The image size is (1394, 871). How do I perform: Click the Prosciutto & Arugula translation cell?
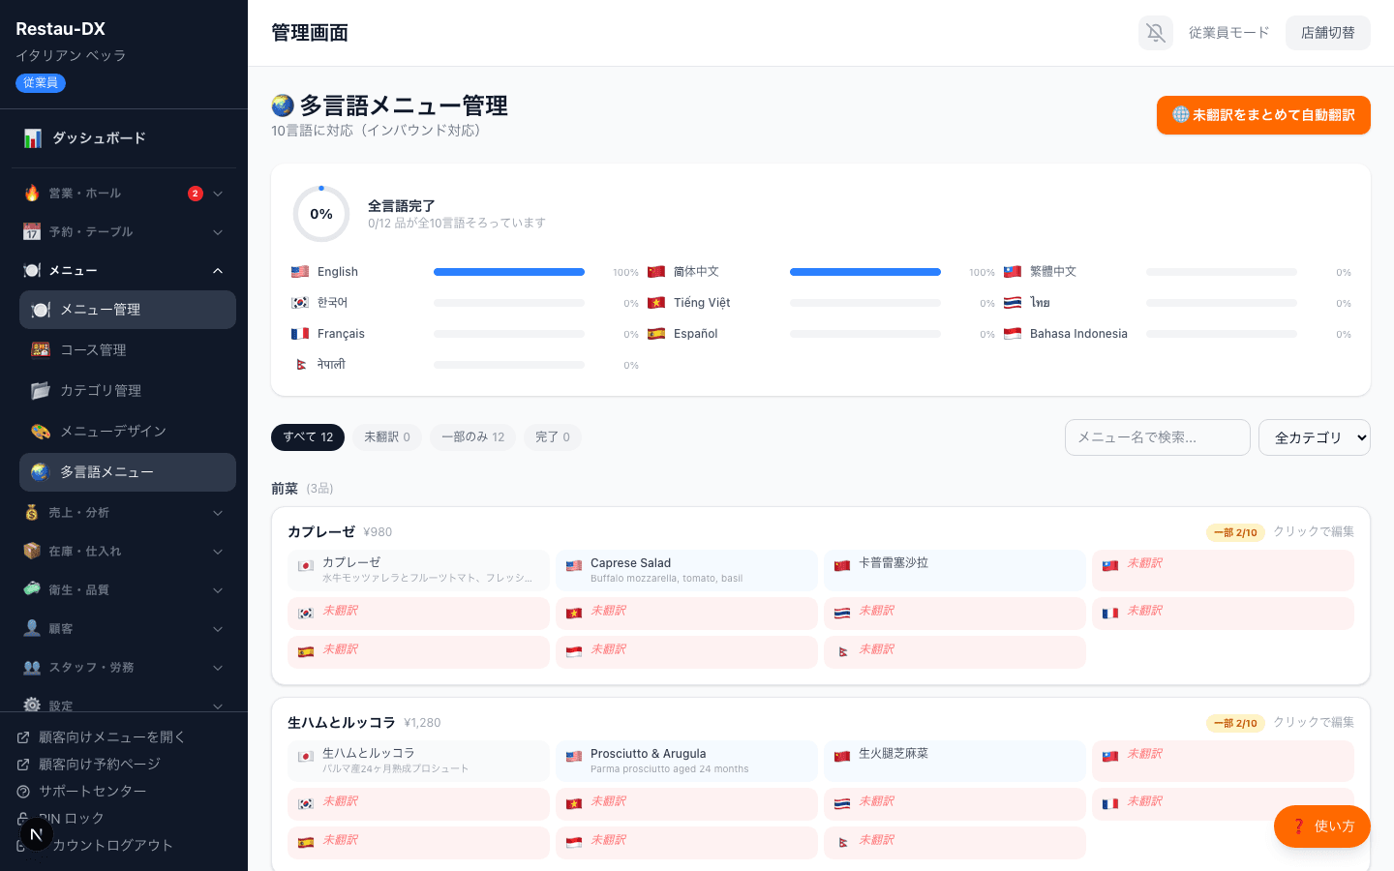686,761
